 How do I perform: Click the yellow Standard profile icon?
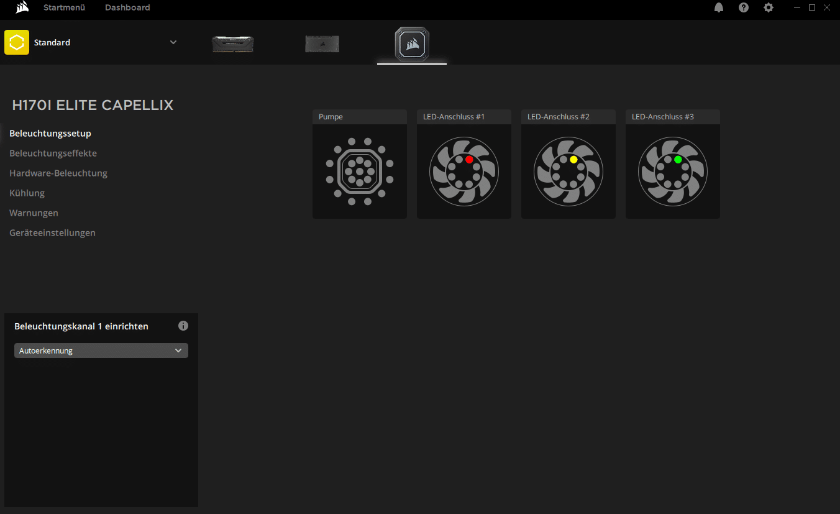pos(17,42)
